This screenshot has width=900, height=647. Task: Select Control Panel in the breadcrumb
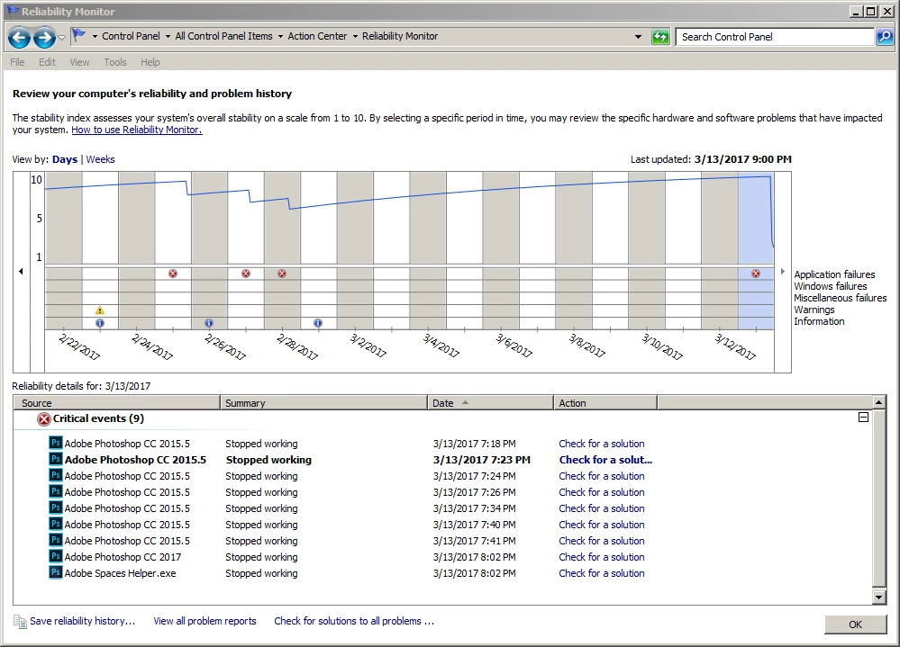tap(131, 36)
